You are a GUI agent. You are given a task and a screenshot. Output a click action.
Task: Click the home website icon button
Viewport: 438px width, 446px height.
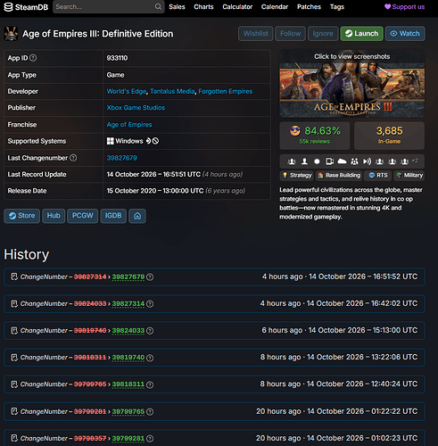(x=137, y=216)
